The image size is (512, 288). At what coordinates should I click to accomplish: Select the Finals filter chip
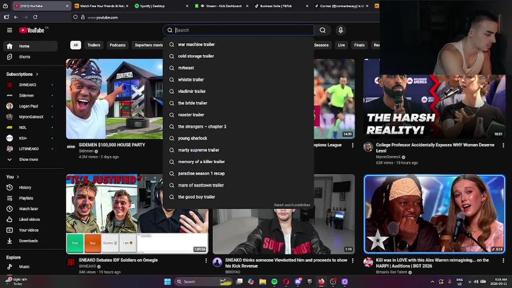359,45
